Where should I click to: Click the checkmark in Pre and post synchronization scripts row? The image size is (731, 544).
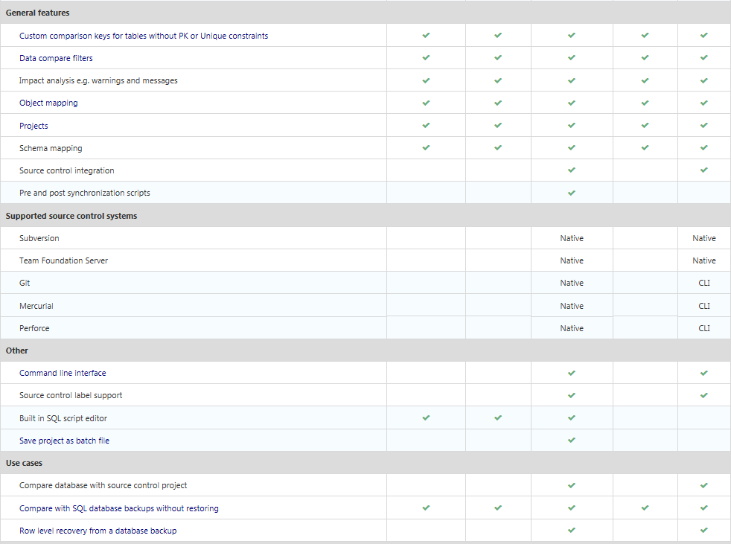pos(571,193)
